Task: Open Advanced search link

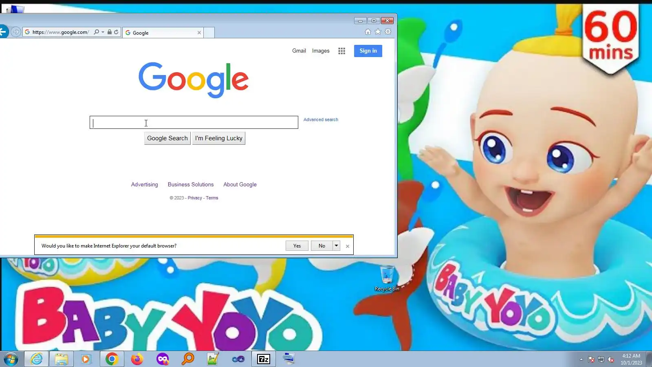Action: pos(321,119)
